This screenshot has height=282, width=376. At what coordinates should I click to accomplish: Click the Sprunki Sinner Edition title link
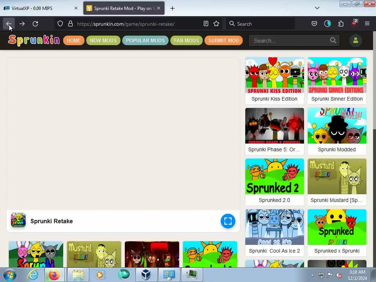pos(337,99)
